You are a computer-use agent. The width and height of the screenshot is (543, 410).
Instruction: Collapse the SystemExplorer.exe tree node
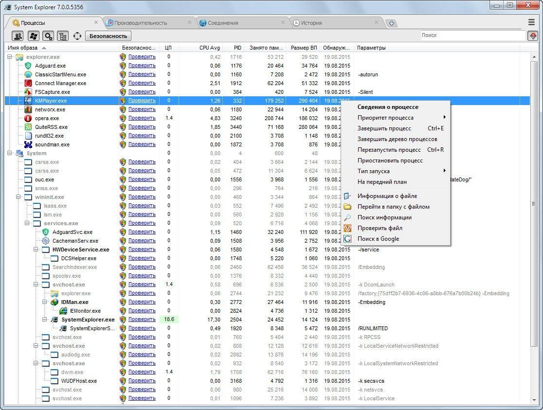pyautogui.click(x=45, y=319)
